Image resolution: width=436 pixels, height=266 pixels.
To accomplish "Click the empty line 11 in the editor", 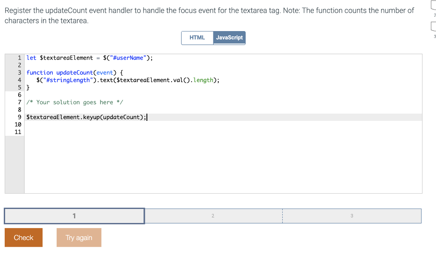I will pos(85,132).
